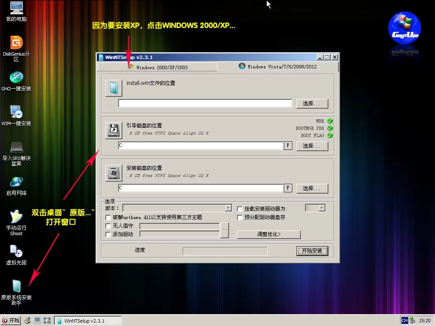The width and height of the screenshot is (435, 326).
Task: Expand the 调整优化 options button
Action: 268,234
